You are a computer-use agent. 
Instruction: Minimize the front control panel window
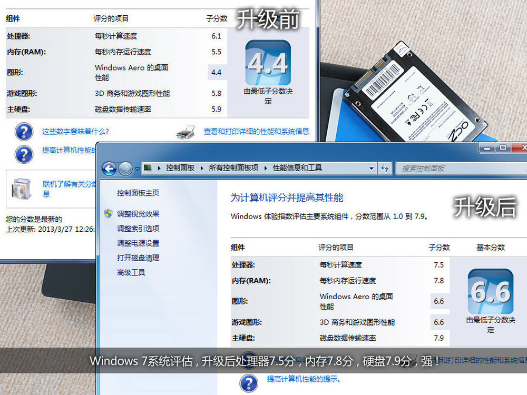pos(486,148)
